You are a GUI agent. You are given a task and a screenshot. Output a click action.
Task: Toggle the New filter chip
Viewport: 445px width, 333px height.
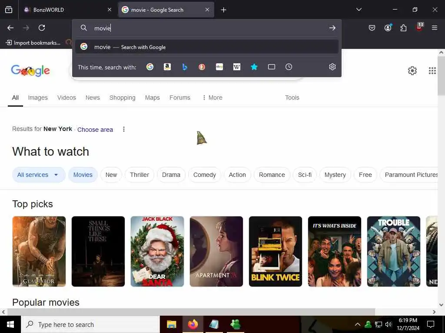pos(111,175)
